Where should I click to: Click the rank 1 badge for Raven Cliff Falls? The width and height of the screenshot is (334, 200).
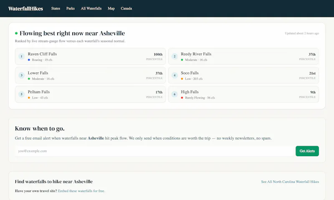tap(22, 56)
